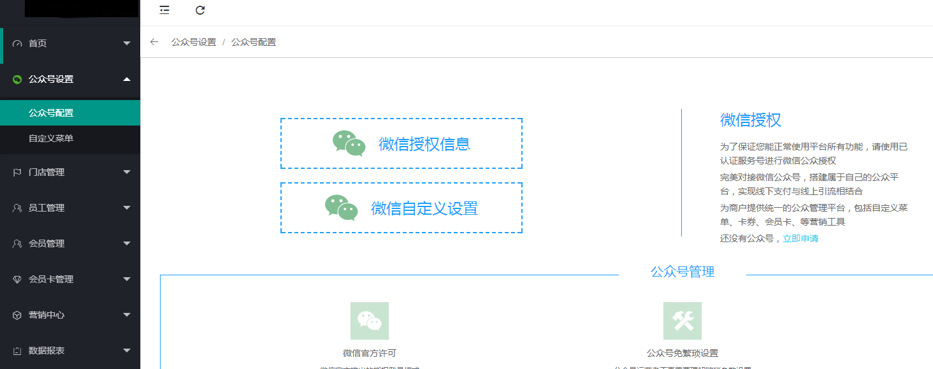Click 公众号配置 in the breadcrumb

[254, 42]
